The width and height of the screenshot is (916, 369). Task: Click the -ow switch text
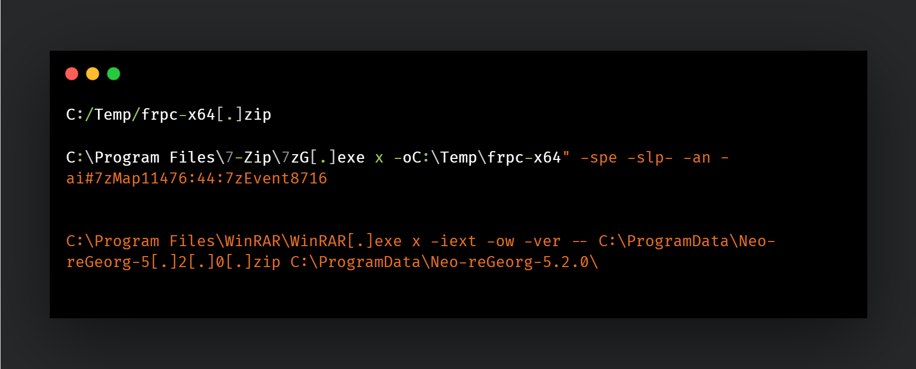(x=500, y=241)
